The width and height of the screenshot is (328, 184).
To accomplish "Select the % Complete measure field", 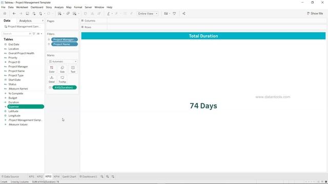I will coord(16,94).
